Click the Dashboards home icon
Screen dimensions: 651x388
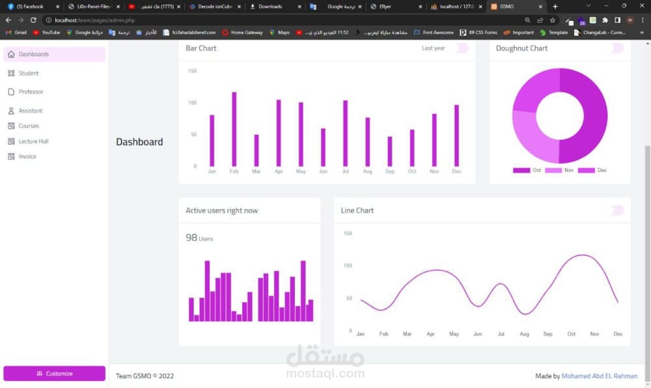pyautogui.click(x=11, y=55)
